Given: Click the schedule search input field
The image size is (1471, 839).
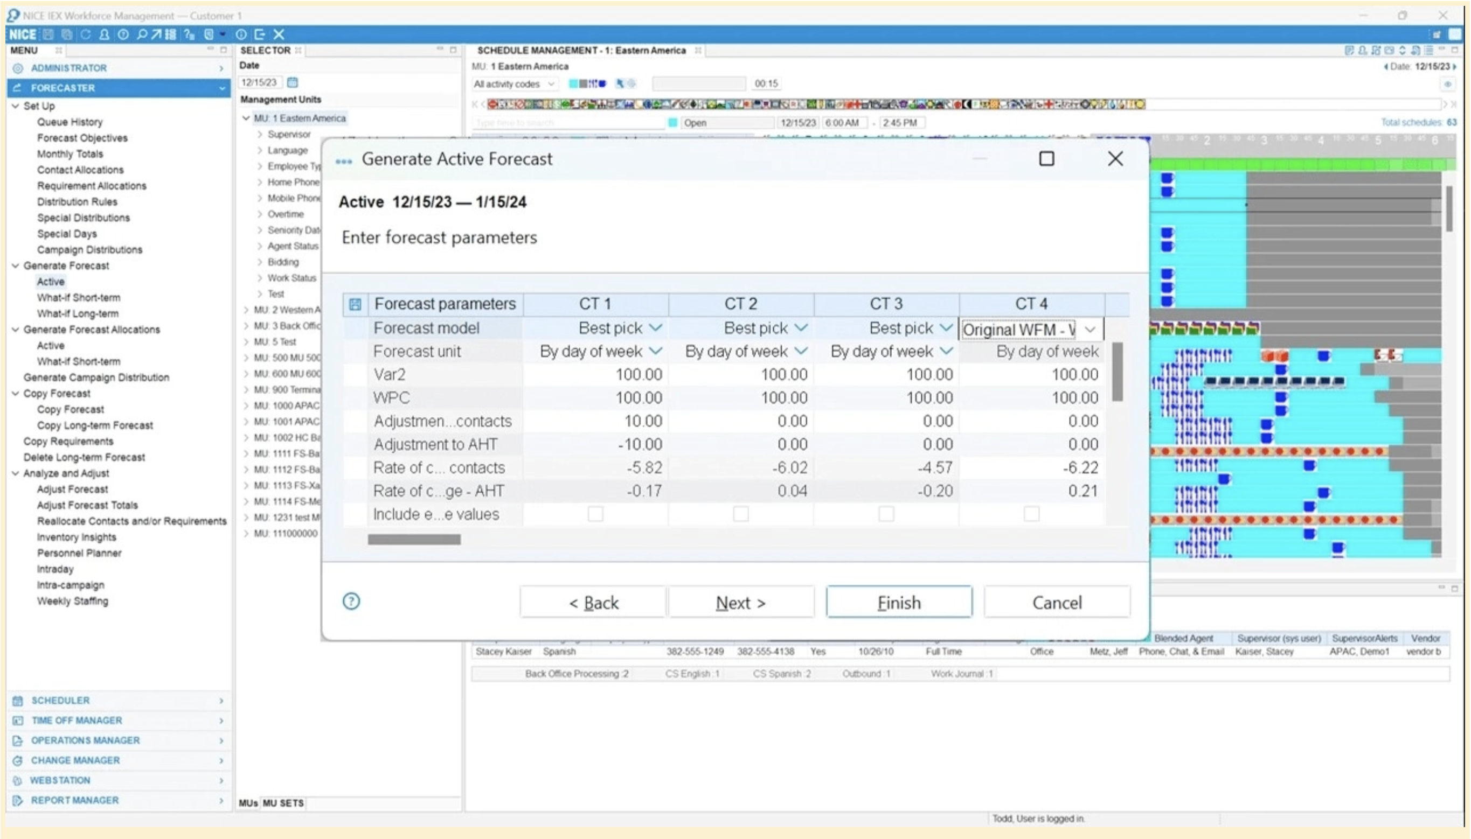Looking at the screenshot, I should pyautogui.click(x=568, y=122).
